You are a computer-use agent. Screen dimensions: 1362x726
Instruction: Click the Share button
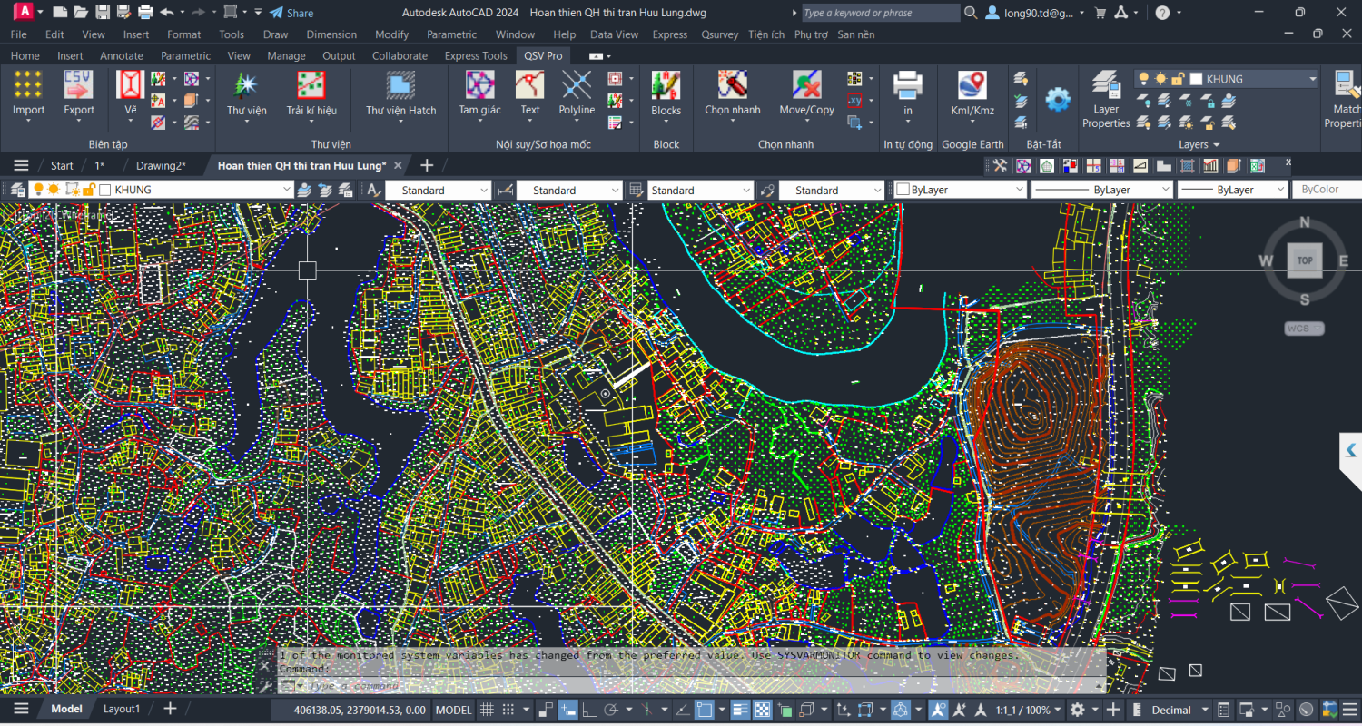(x=291, y=13)
